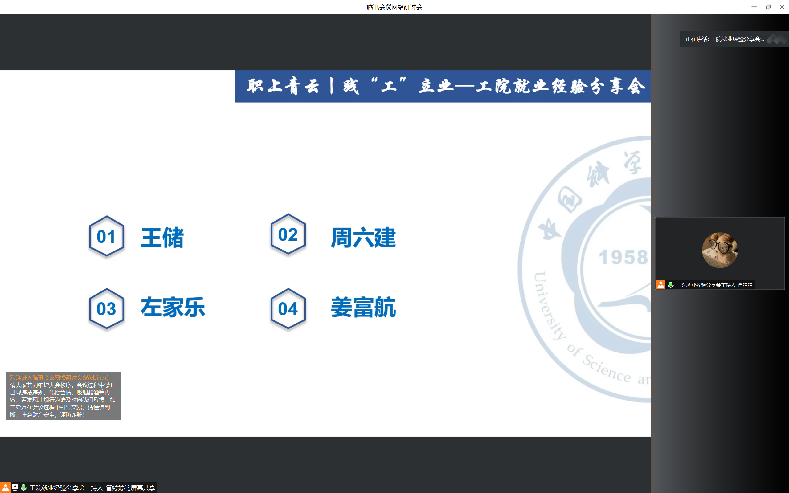This screenshot has width=789, height=493.
Task: Click the participant name label 工院就业经验分享会主持人-管婷婷
Action: pyautogui.click(x=714, y=285)
